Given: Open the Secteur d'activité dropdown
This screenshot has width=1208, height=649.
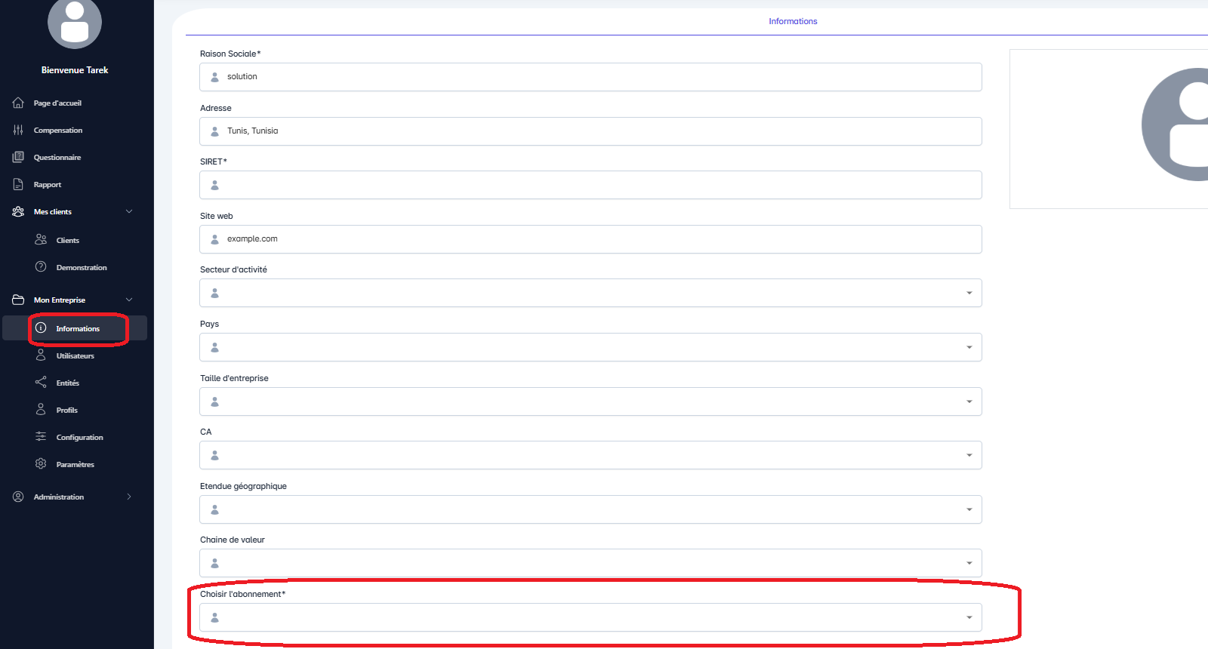Looking at the screenshot, I should [x=590, y=293].
